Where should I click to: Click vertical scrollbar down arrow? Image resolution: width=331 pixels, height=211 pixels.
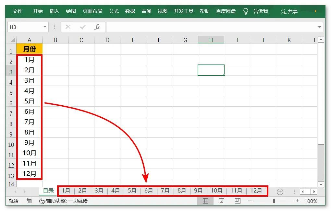click(321, 184)
